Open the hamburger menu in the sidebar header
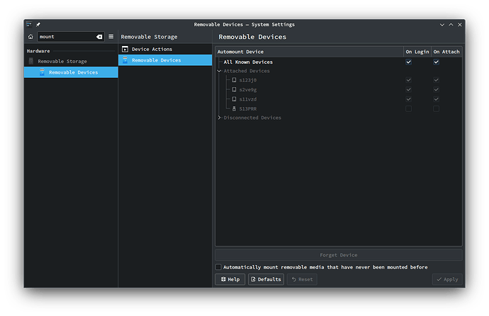Viewport: 489px width, 316px height. coord(111,36)
